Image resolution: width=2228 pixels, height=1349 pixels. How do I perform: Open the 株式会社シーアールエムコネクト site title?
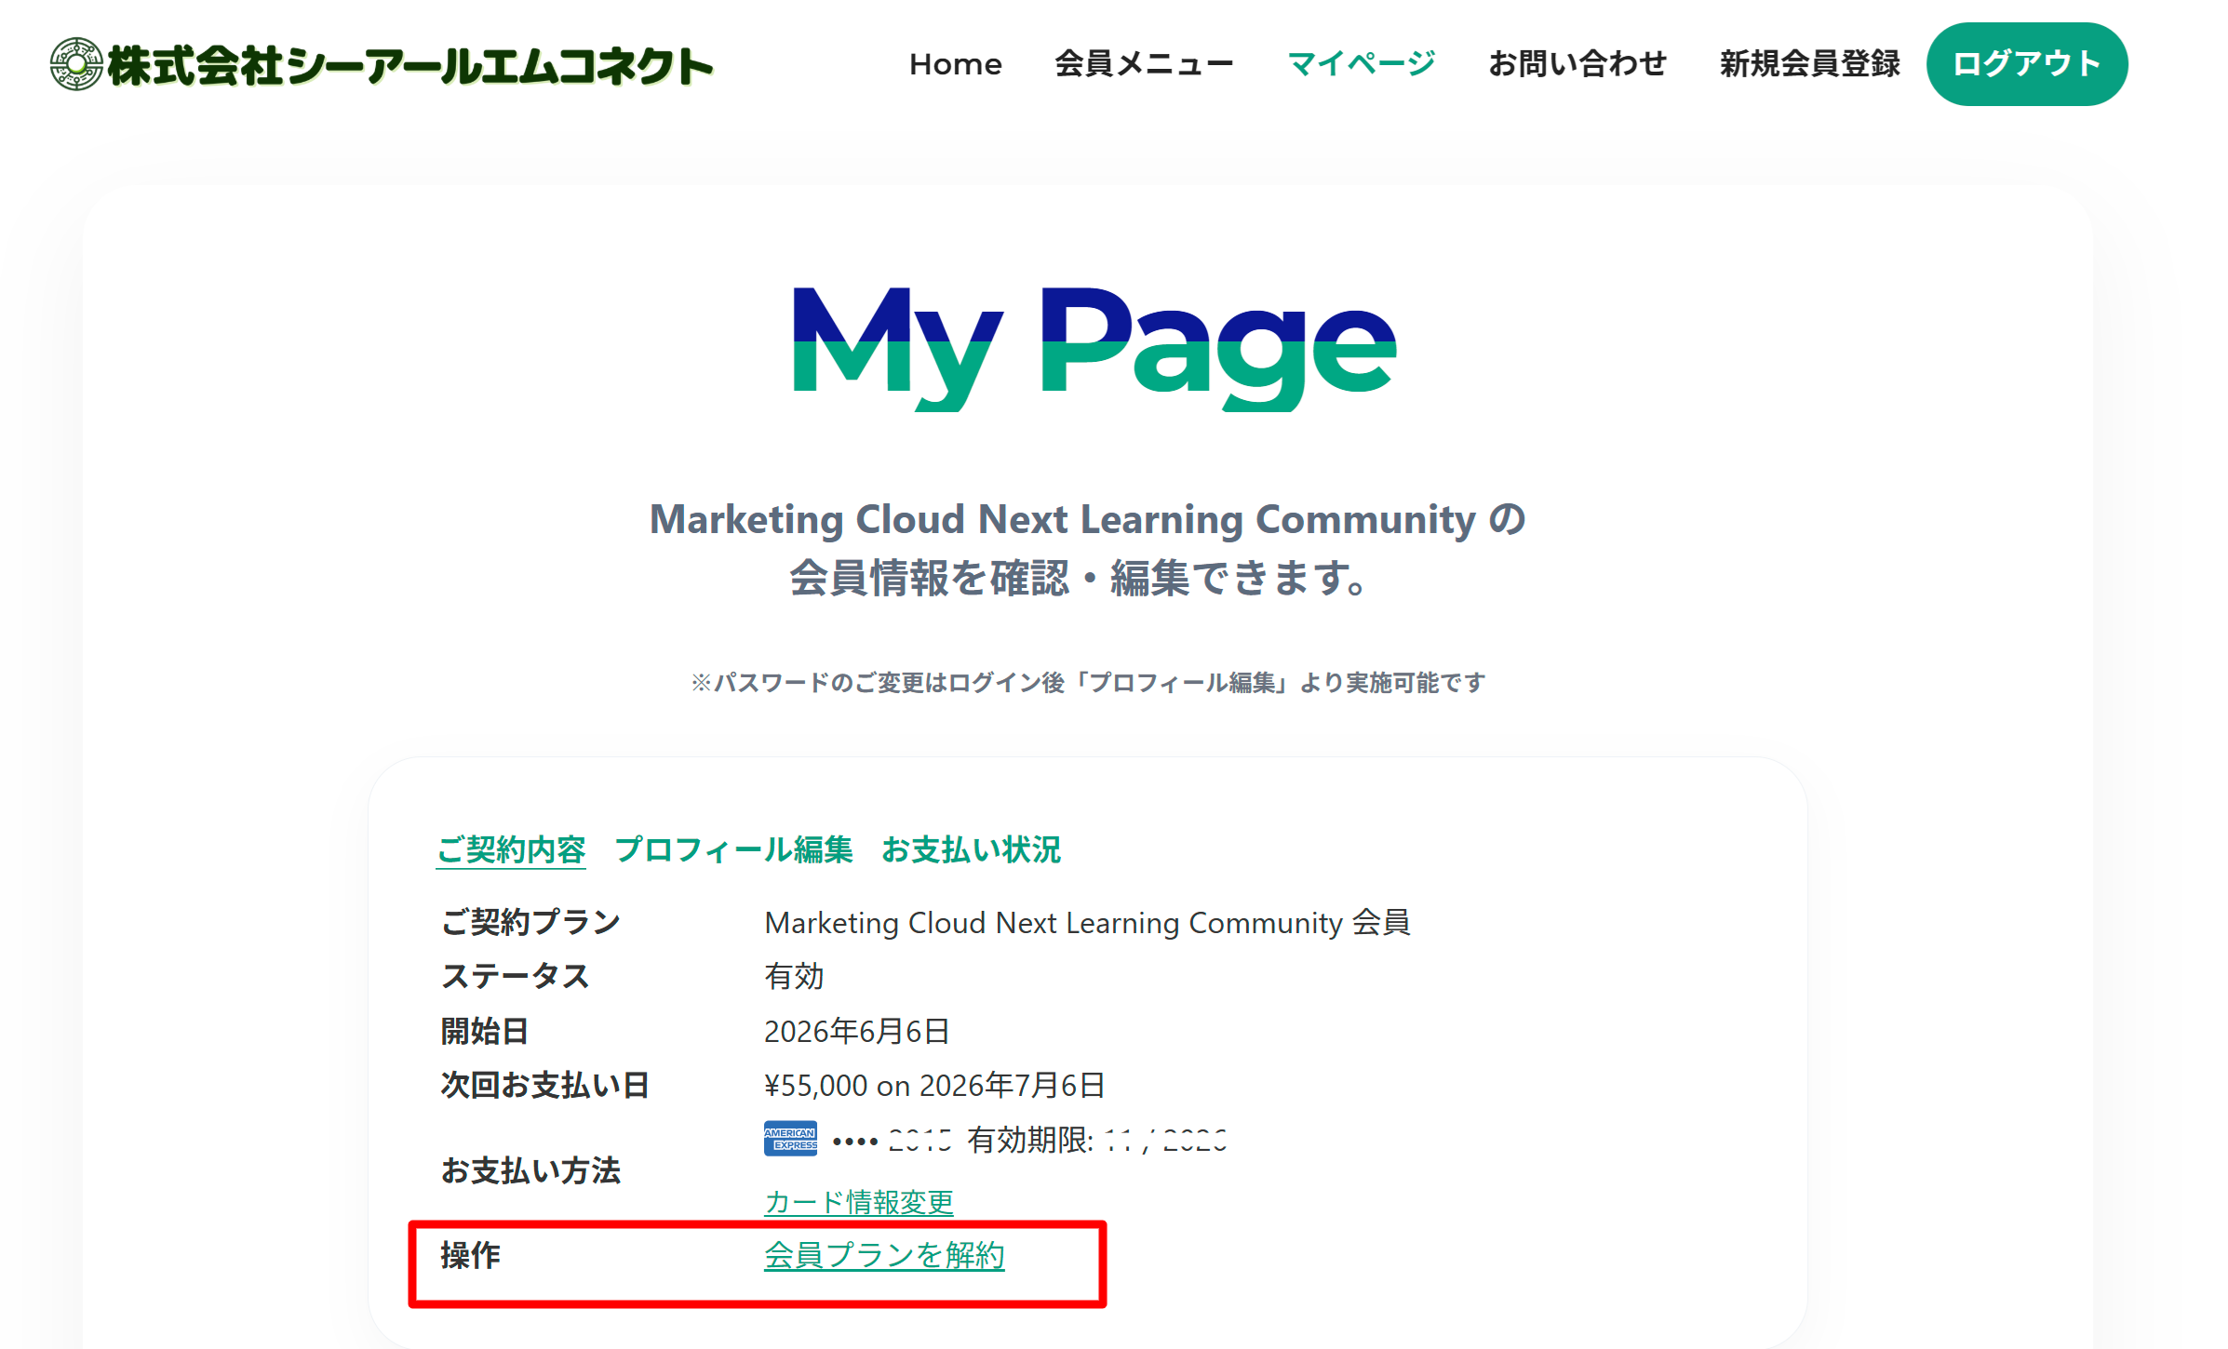click(x=409, y=65)
